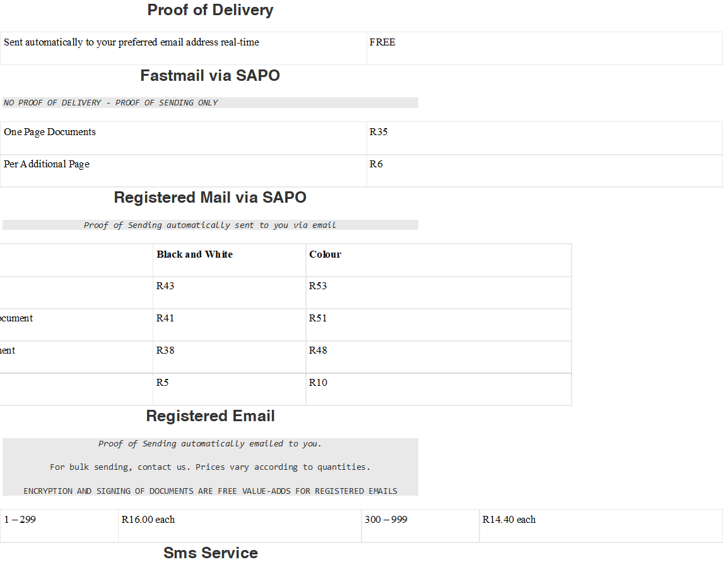The image size is (723, 574).
Task: Click the Registered Email heading
Action: coord(210,416)
